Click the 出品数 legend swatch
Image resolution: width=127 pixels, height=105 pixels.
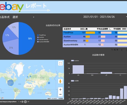pyautogui.click(x=72, y=81)
